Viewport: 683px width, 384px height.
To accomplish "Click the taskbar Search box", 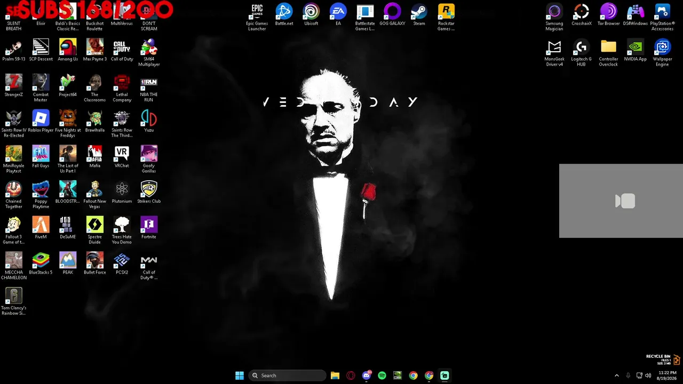I will click(x=288, y=375).
